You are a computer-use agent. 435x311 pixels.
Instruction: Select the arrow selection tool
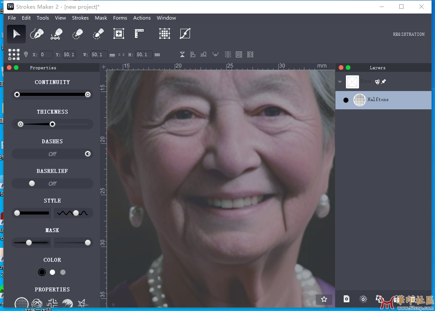(x=16, y=34)
